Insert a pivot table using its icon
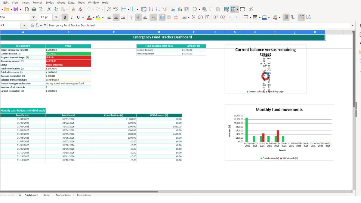Screen dimensions: 361x203 pos(187,9)
